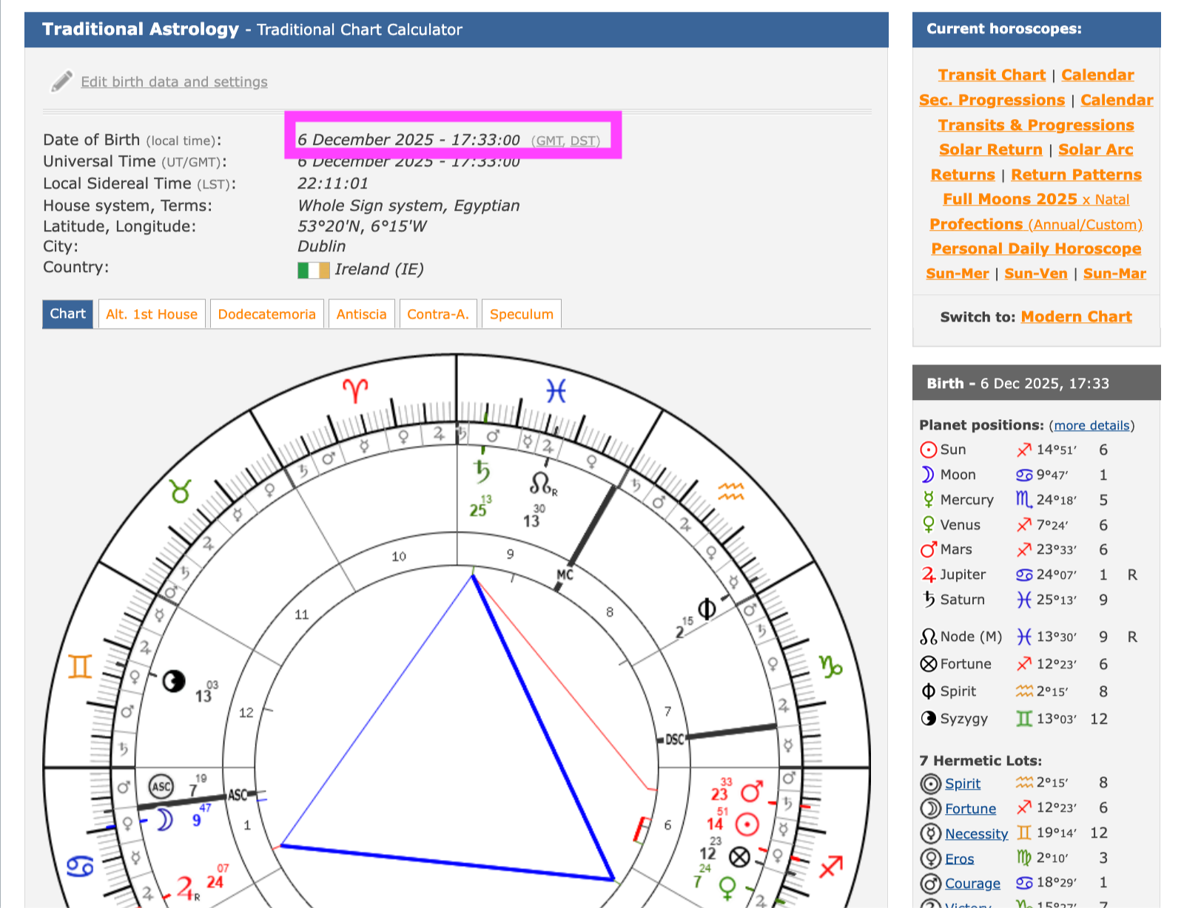Click the Node (M) glyph in list

928,637
